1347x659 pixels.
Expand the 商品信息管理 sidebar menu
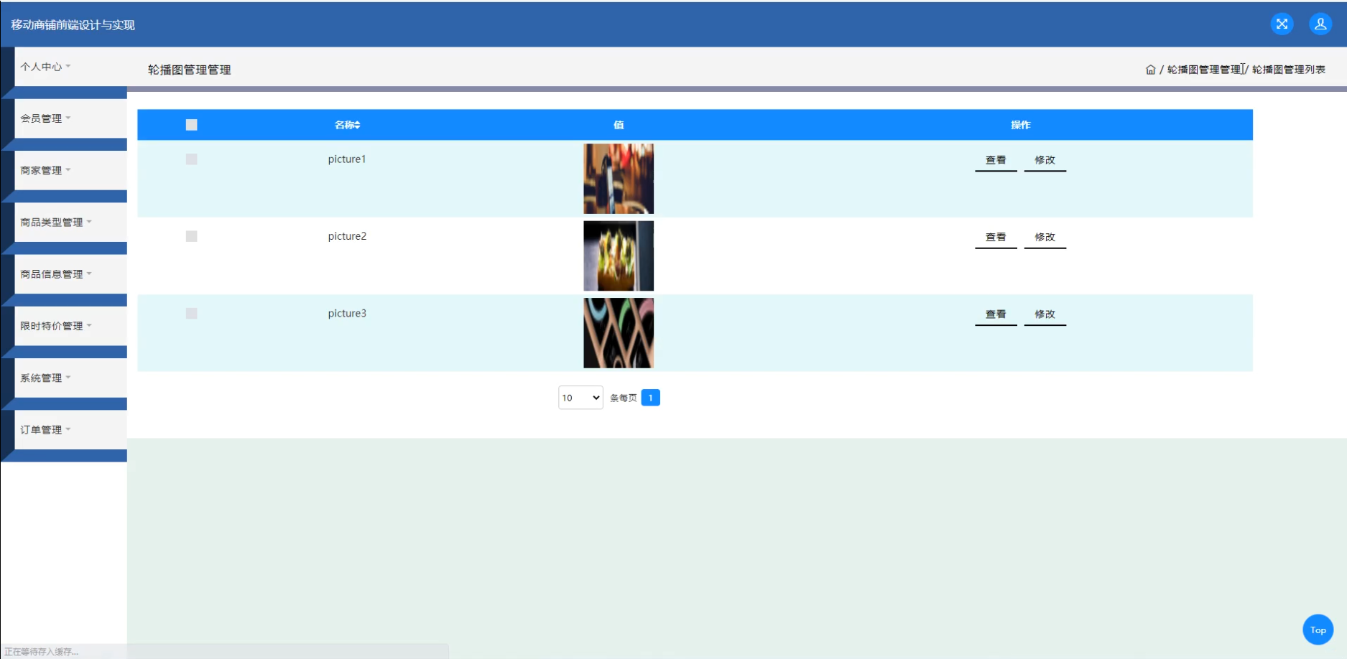tap(70, 274)
